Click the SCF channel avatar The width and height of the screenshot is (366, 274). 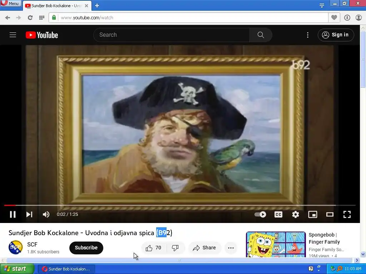pos(16,248)
